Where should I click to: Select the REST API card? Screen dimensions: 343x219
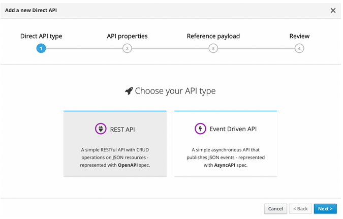115,144
